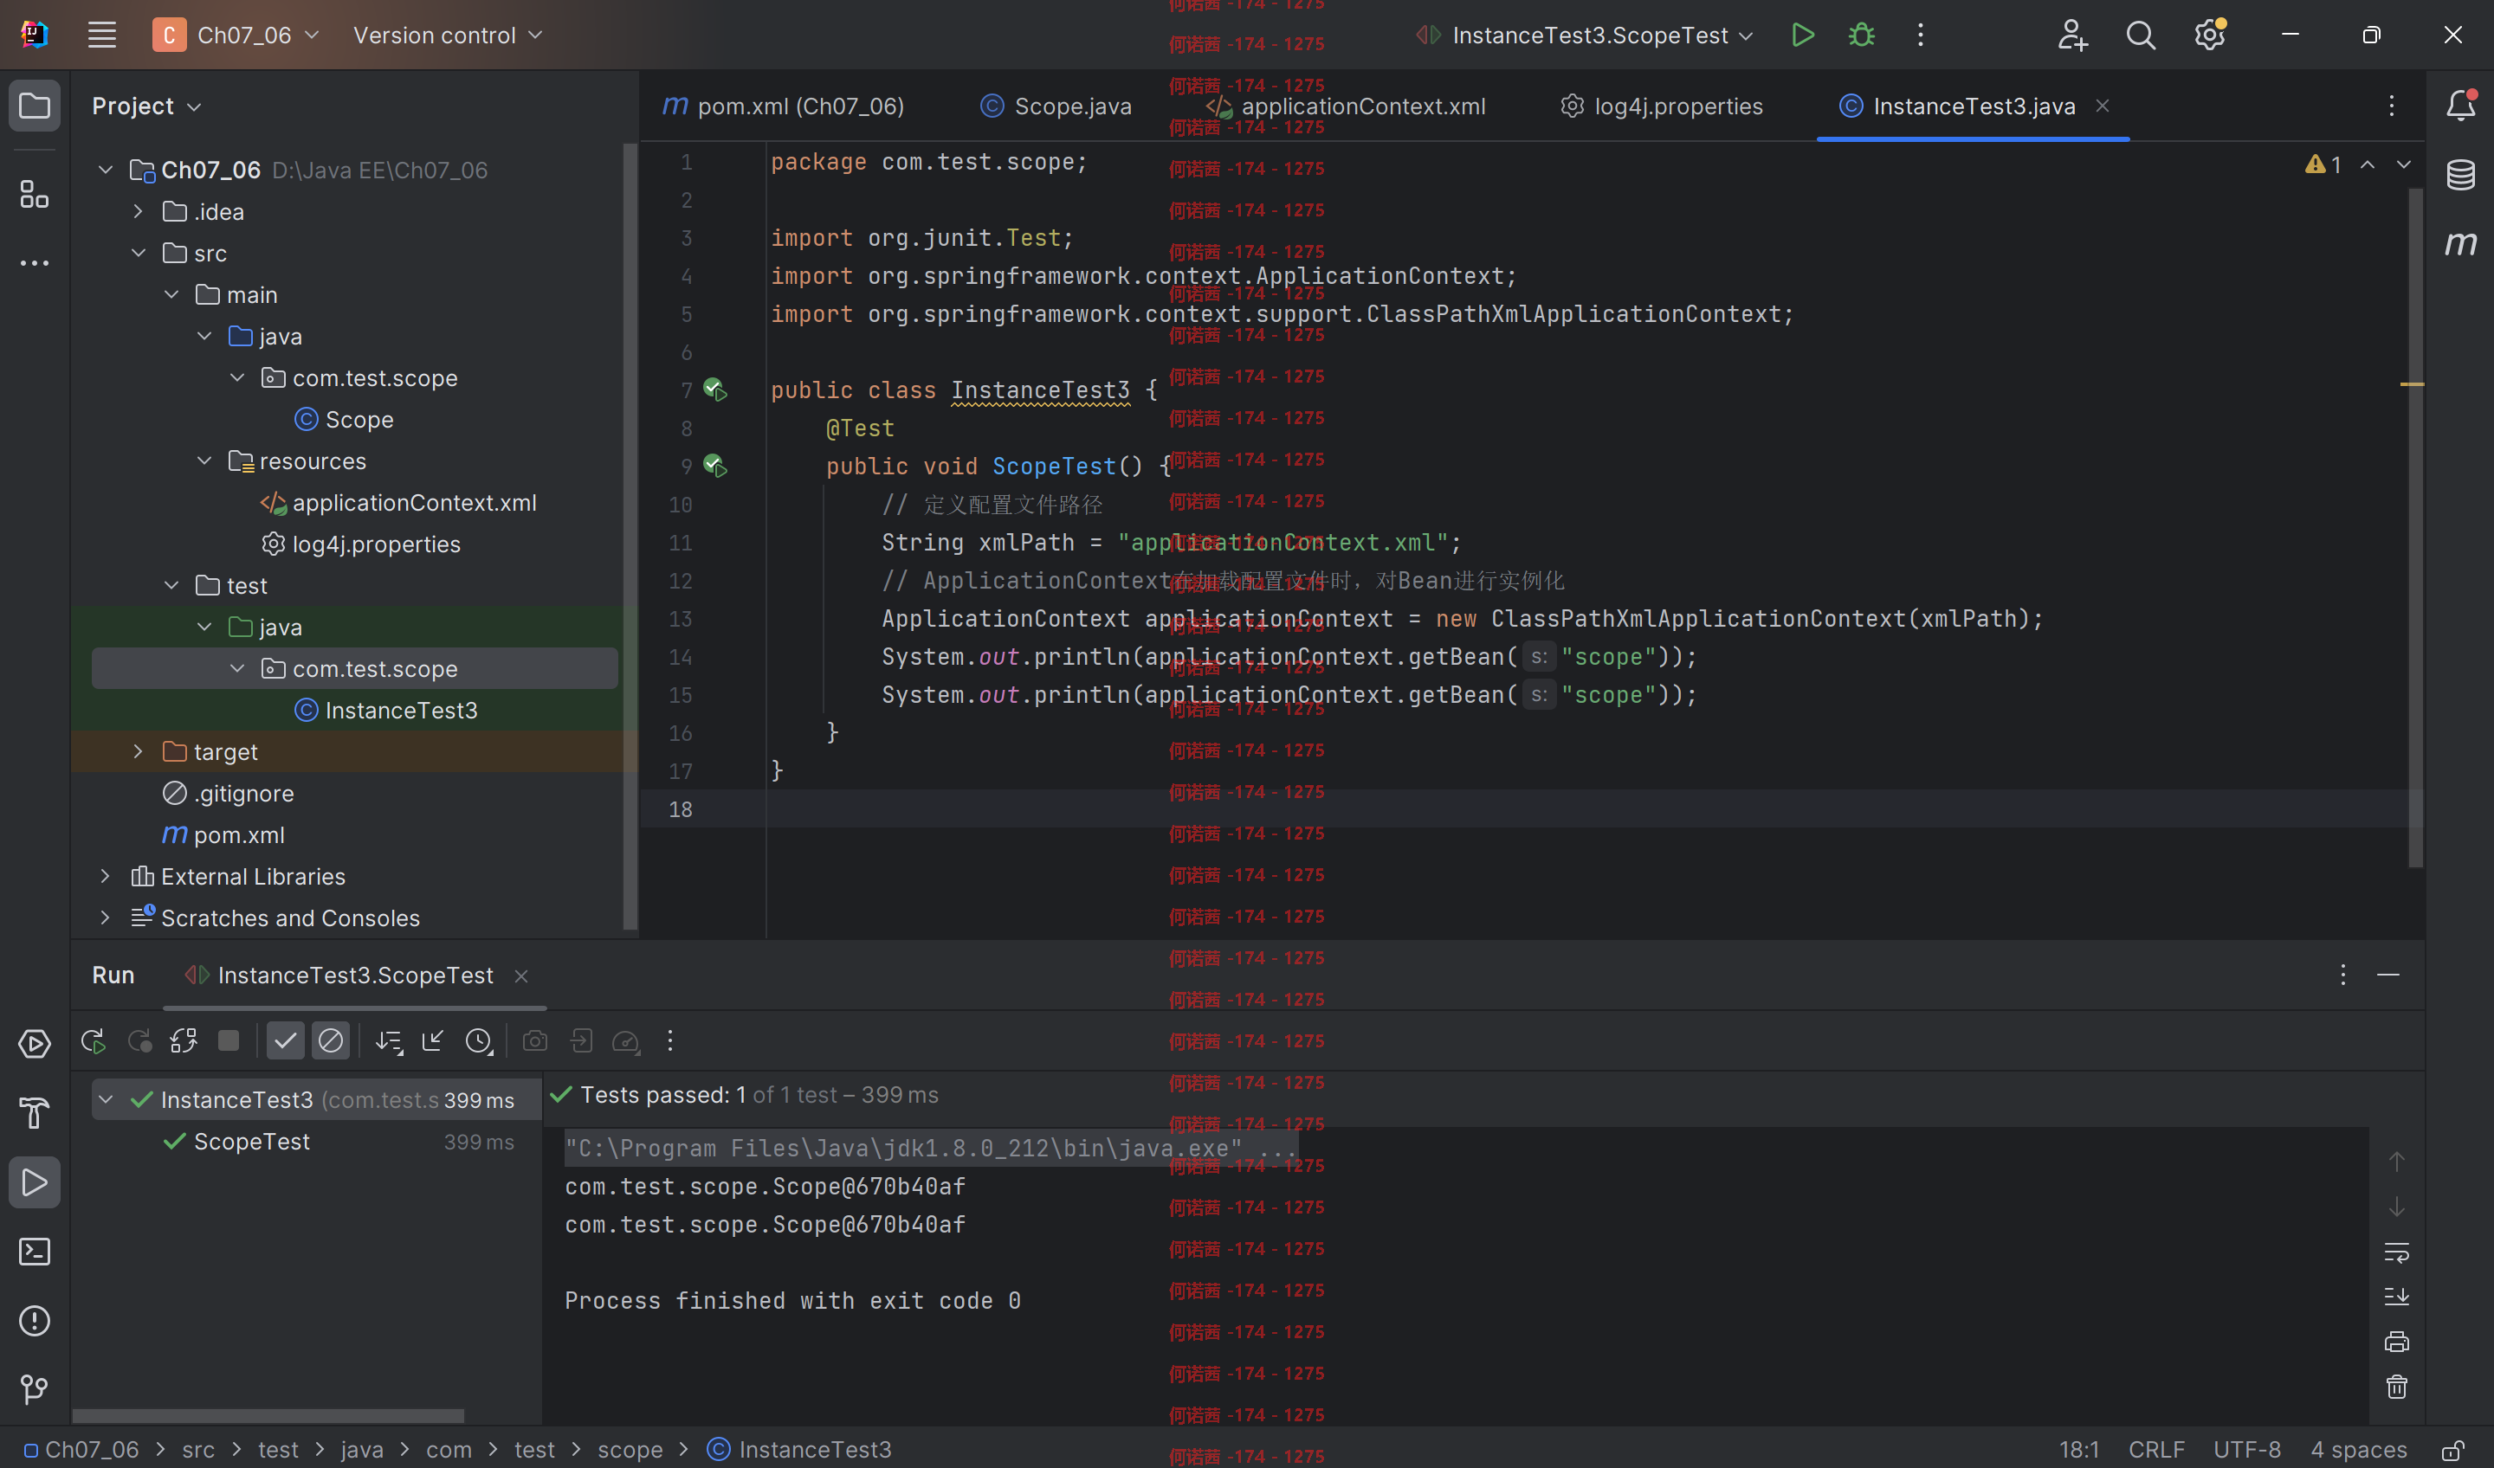
Task: Rerun the test with the Rerun icon
Action: [94, 1041]
